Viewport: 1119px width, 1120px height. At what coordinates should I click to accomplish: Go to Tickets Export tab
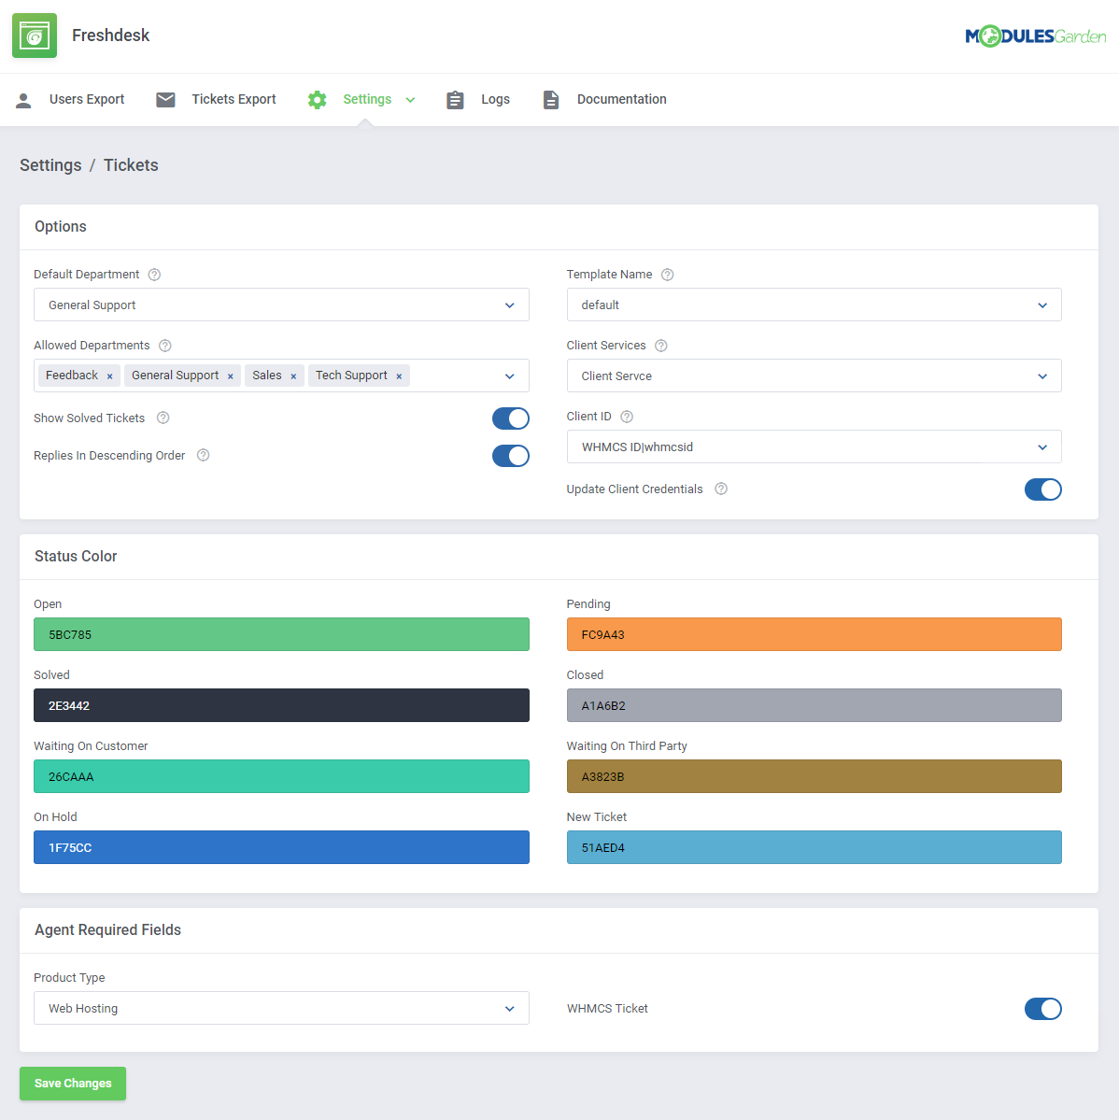[x=217, y=99]
